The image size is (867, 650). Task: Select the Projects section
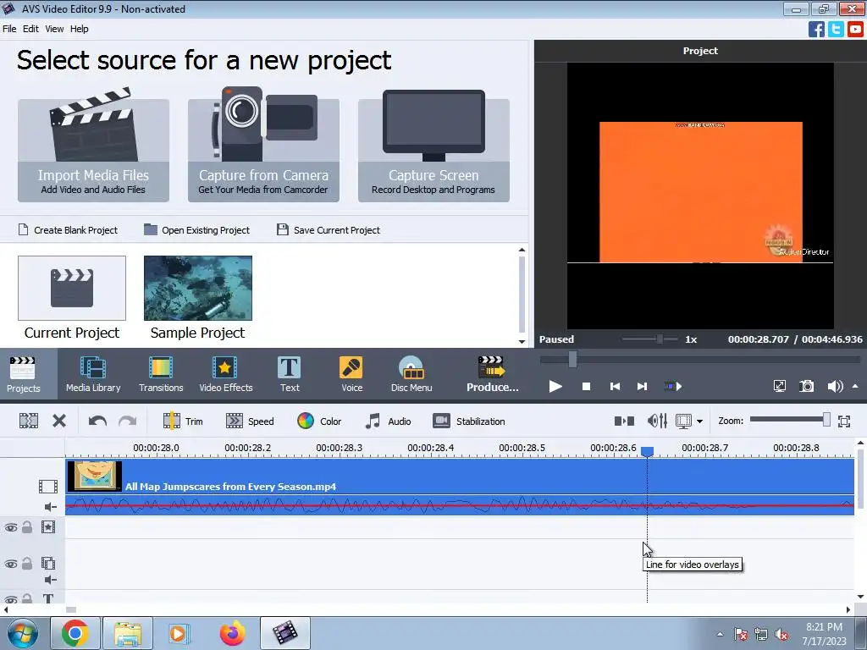pyautogui.click(x=23, y=374)
